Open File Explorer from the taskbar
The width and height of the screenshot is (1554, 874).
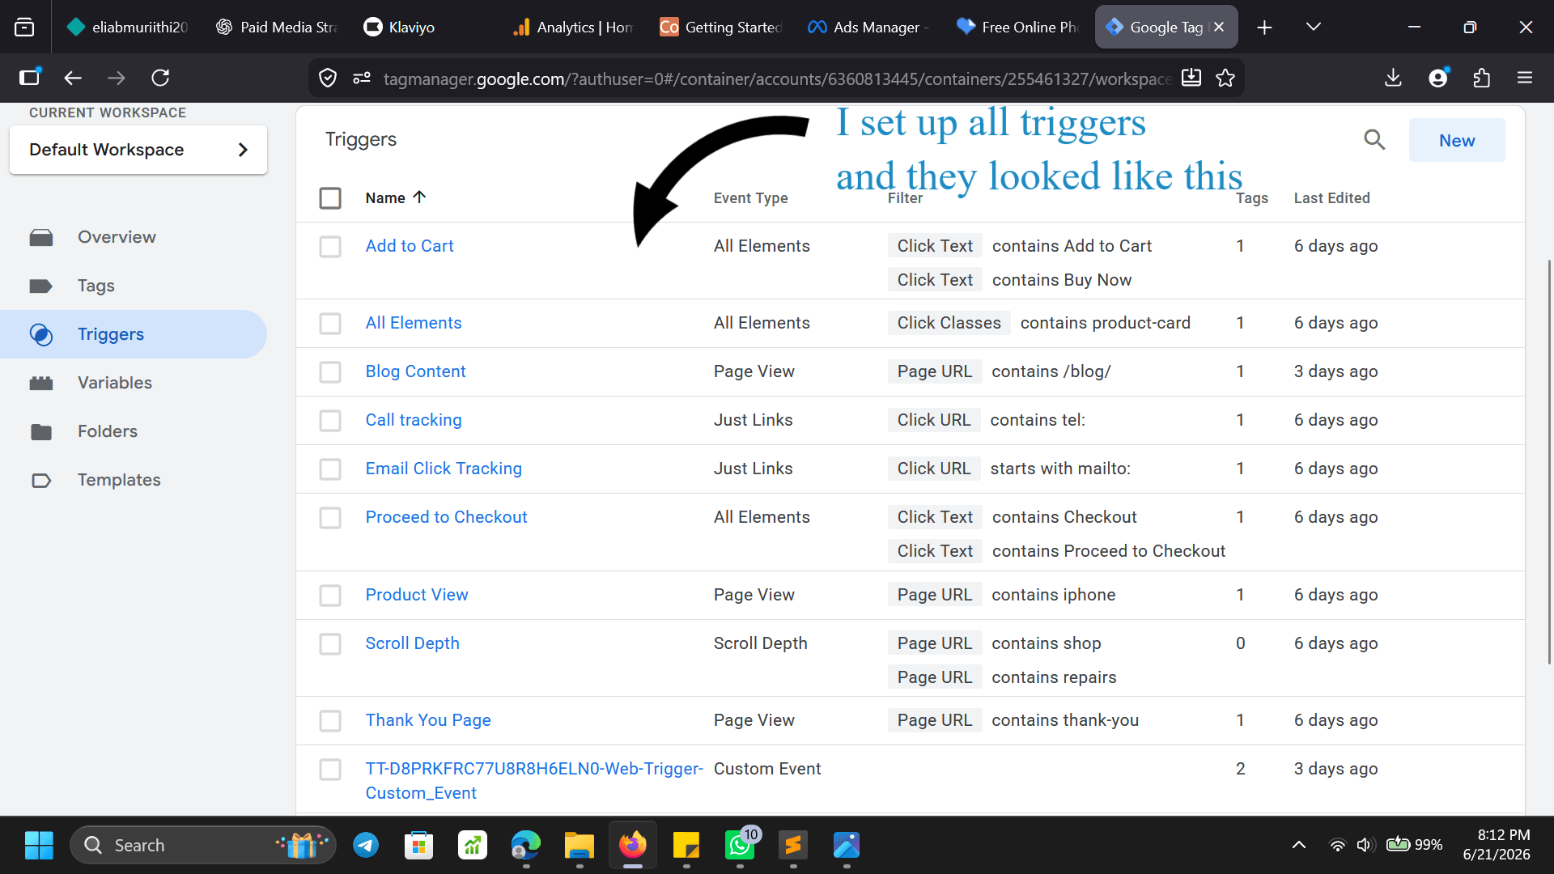pyautogui.click(x=580, y=846)
